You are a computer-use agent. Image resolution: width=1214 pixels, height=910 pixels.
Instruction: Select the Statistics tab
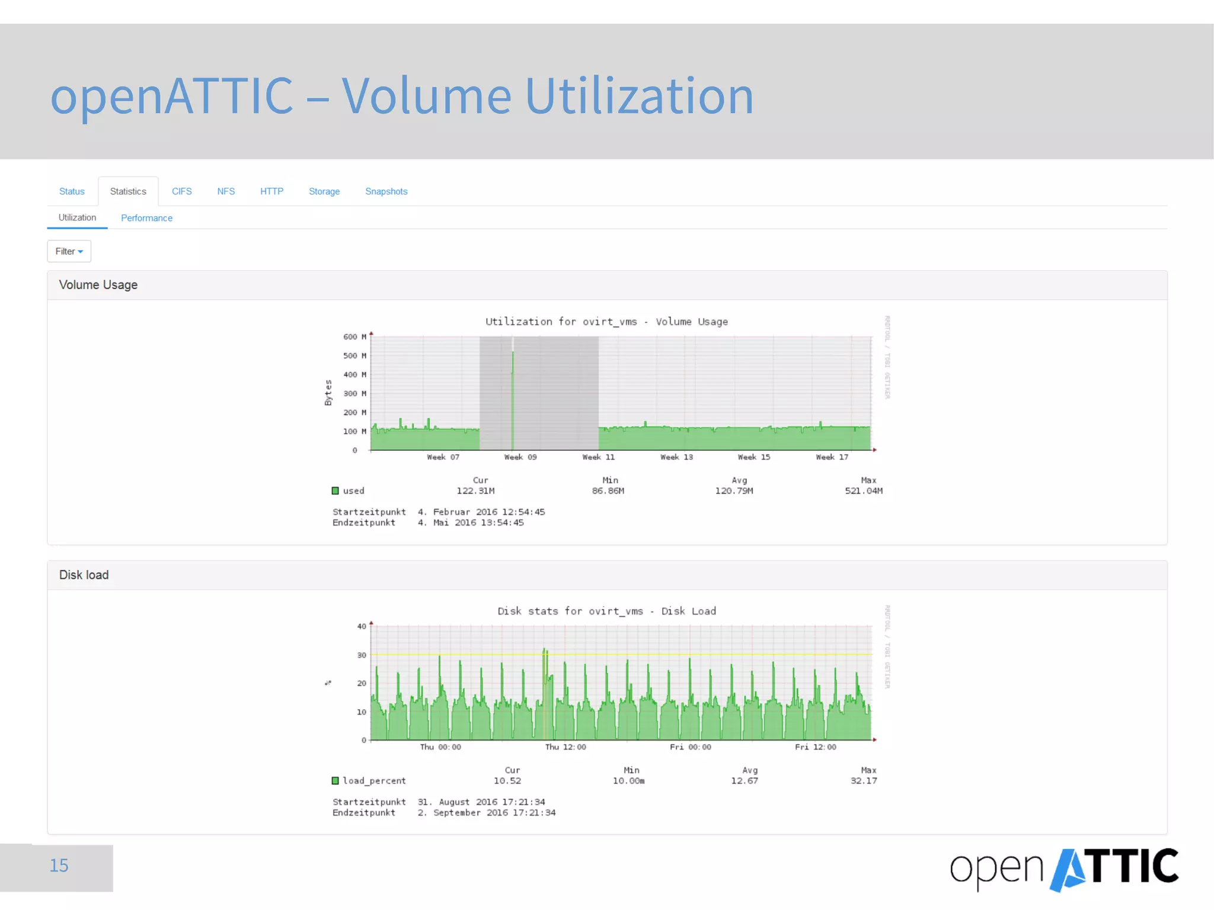point(128,191)
